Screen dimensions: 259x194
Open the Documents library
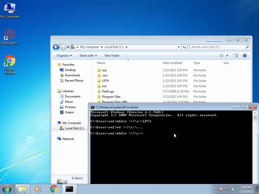click(73, 96)
